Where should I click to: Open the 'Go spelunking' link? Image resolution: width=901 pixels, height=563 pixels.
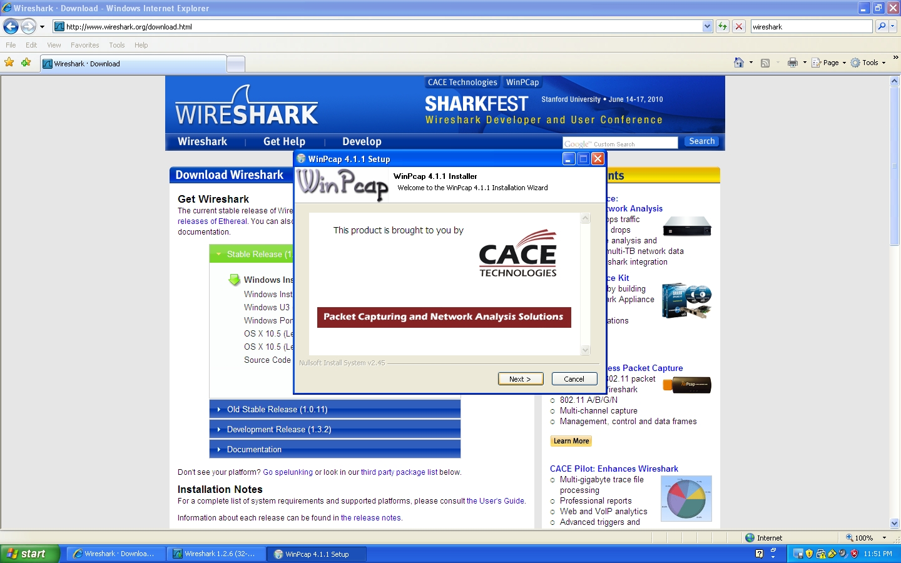click(x=288, y=472)
